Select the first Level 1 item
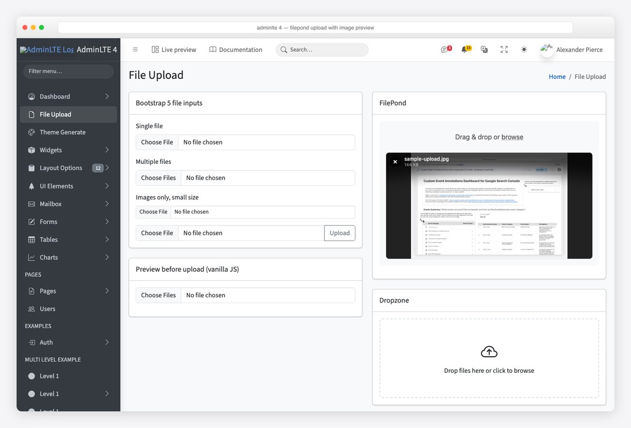Image resolution: width=631 pixels, height=428 pixels. (x=68, y=376)
